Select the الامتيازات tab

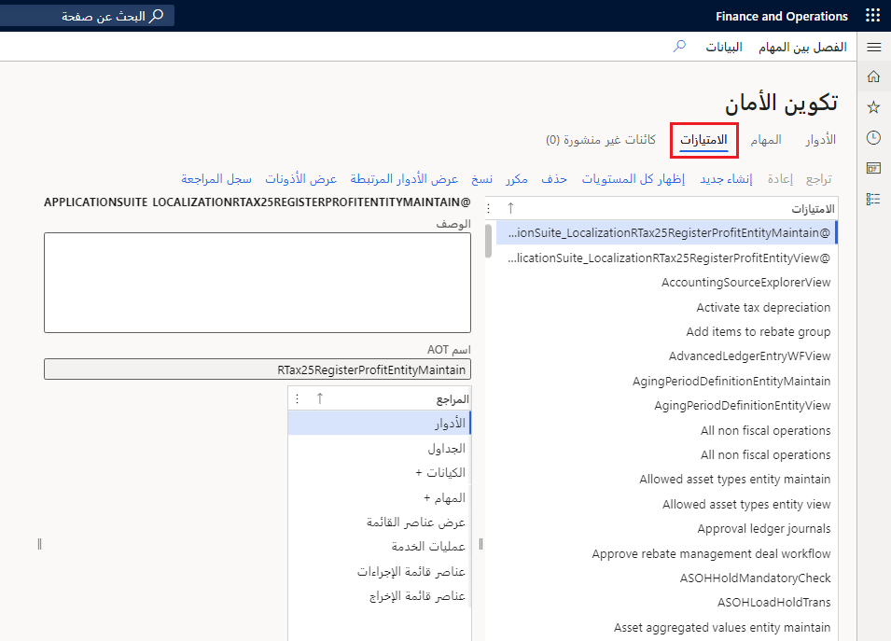pyautogui.click(x=703, y=140)
